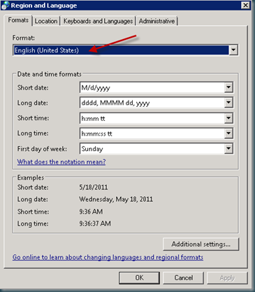Click the First day of week label

click(42, 149)
